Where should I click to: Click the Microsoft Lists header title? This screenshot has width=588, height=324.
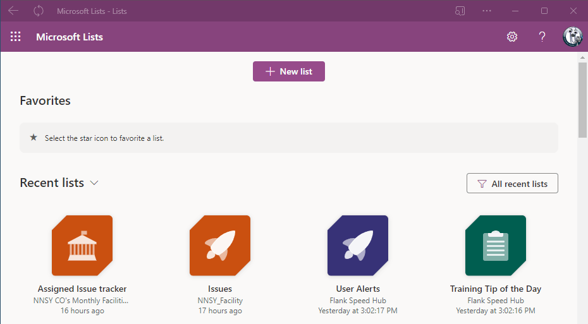point(70,37)
